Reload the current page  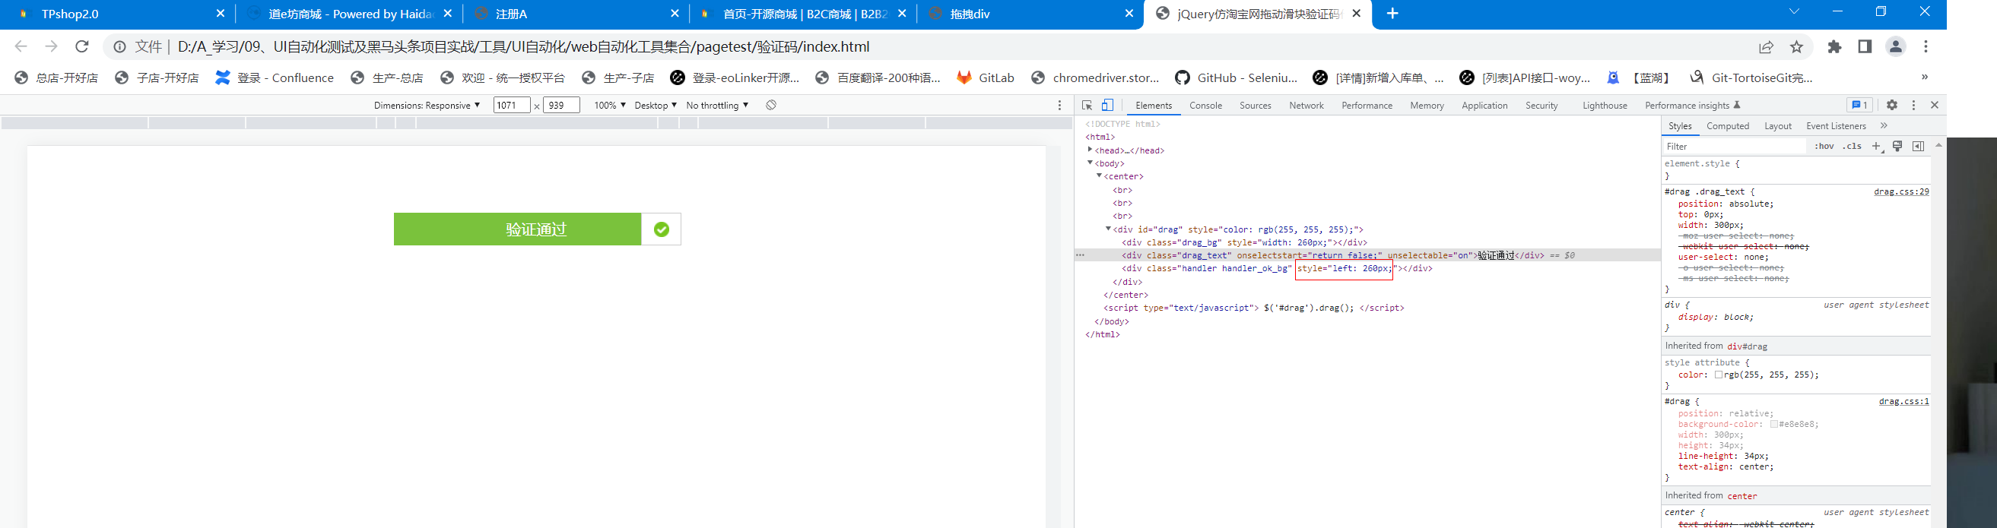(x=81, y=46)
